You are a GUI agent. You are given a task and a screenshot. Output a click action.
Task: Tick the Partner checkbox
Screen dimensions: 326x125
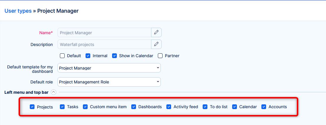pos(160,56)
